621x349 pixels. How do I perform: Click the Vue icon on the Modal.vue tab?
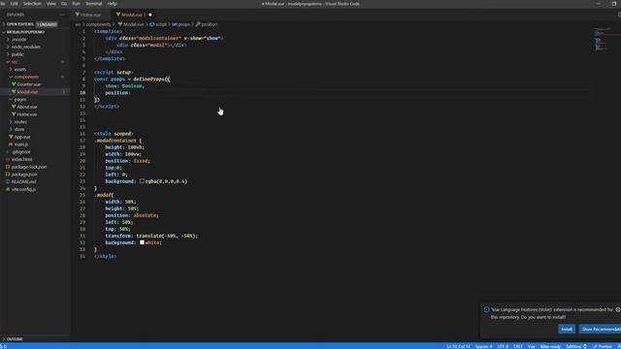pos(118,15)
